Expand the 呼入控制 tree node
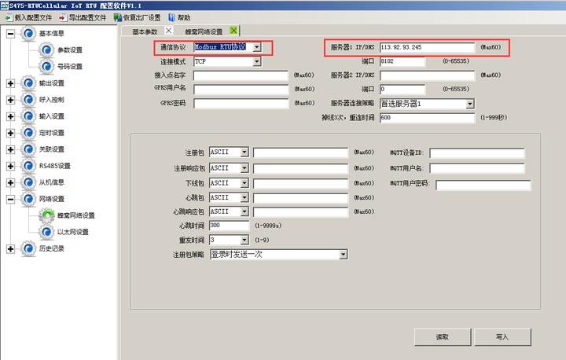The width and height of the screenshot is (566, 360). click(10, 100)
